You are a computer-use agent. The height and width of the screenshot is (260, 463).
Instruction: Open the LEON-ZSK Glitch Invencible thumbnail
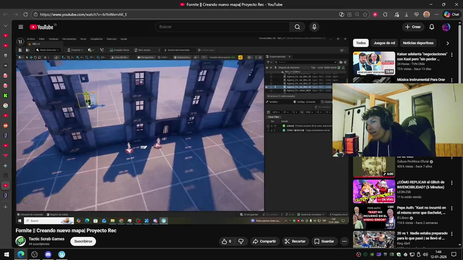tap(374, 191)
